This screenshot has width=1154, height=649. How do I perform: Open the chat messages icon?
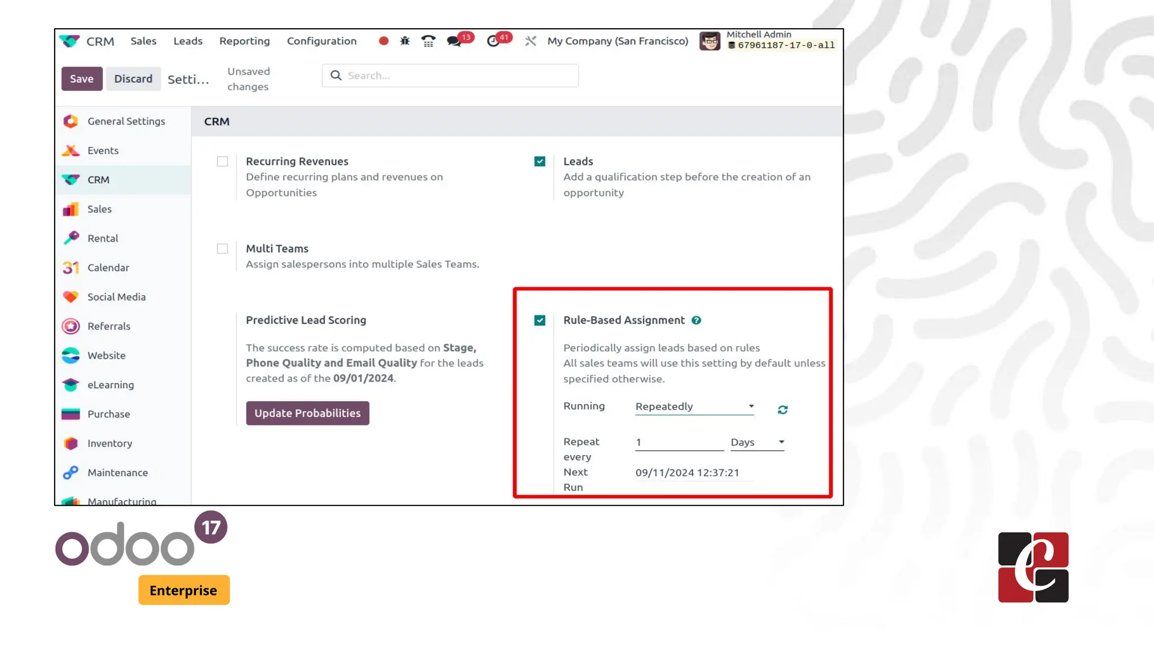point(454,41)
